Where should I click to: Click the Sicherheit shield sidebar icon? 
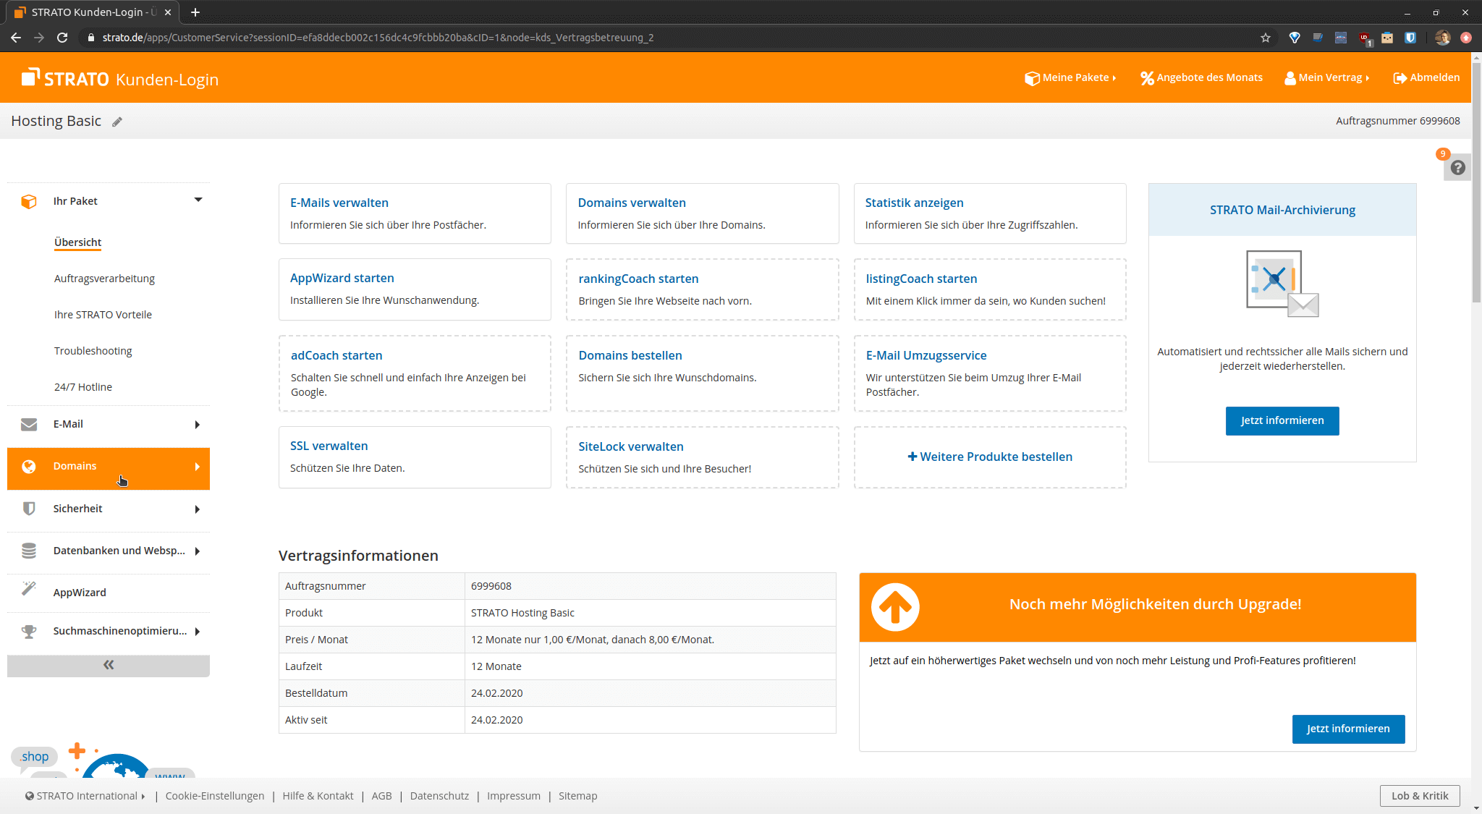(x=29, y=509)
